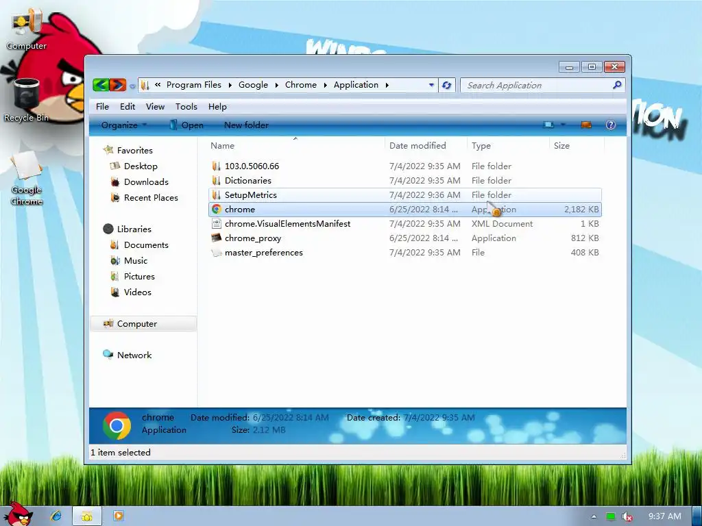Open the Help menu

tap(217, 106)
